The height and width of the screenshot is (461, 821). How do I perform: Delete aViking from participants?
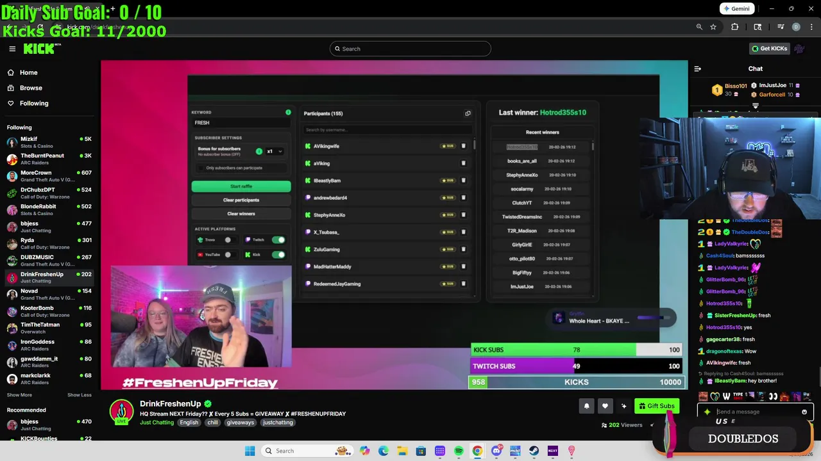click(464, 163)
